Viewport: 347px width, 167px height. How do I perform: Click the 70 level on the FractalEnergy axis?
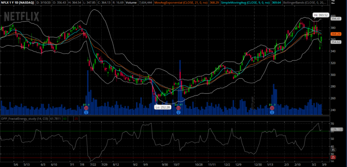click(333, 123)
